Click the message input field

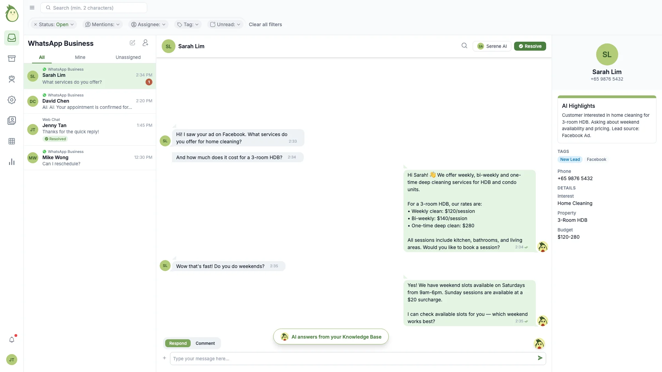pyautogui.click(x=345, y=358)
